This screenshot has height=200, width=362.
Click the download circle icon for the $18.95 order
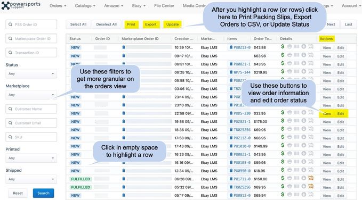304,170
